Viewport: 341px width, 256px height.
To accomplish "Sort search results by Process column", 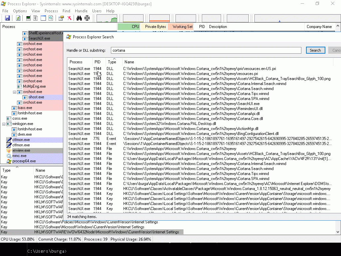I will click(x=80, y=62).
